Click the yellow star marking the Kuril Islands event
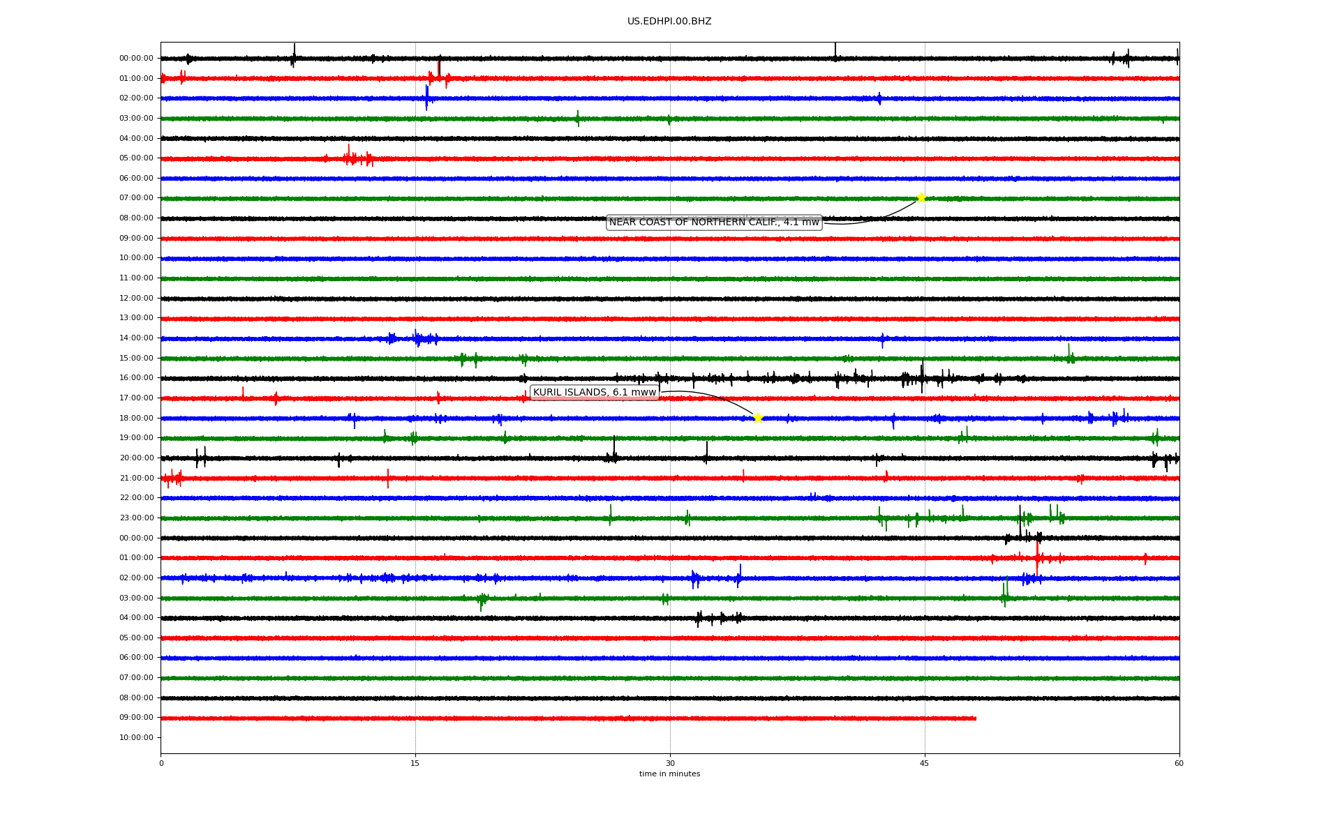This screenshot has width=1340, height=837. 758,418
